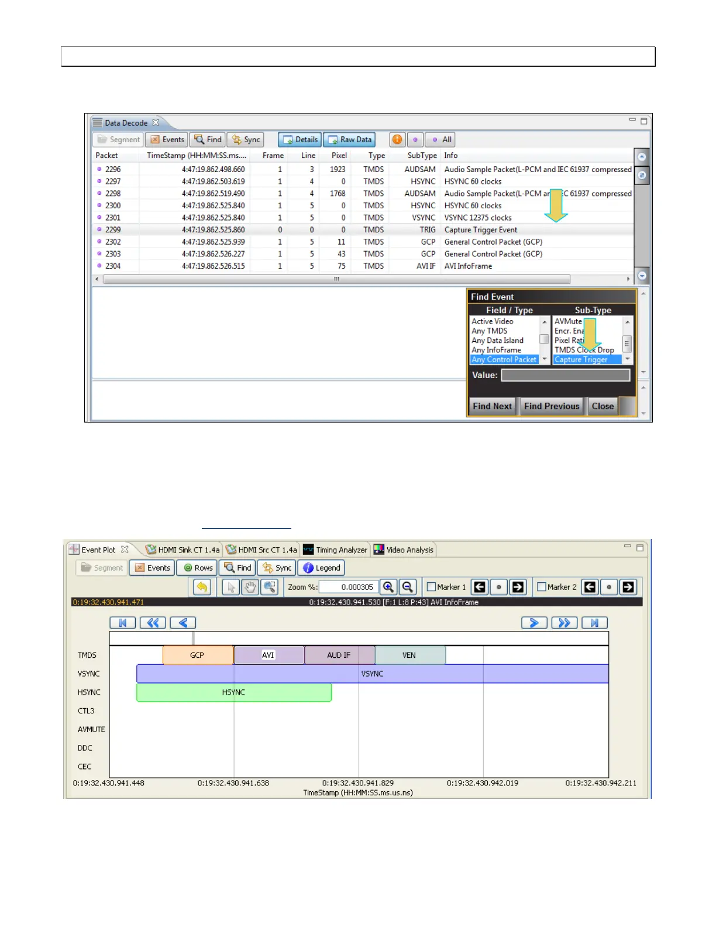This screenshot has width=716, height=927.
Task: Click the fast rewind double-left button
Action: pyautogui.click(x=153, y=623)
